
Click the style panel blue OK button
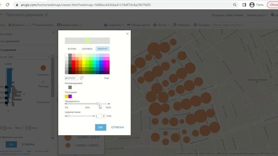[11, 144]
